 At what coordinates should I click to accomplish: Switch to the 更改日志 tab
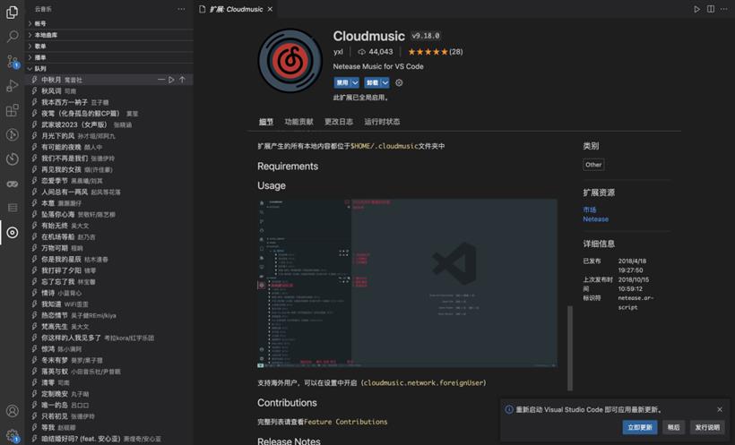[339, 122]
